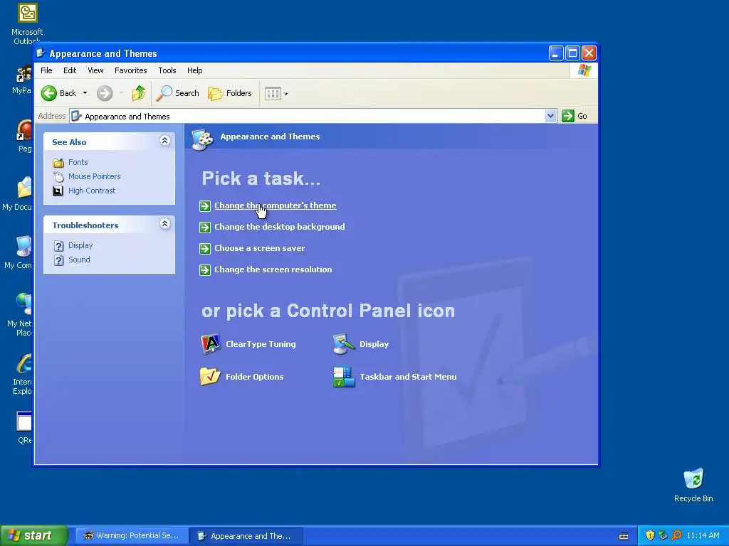This screenshot has width=729, height=546.
Task: Click arrow icon beside Change the computer's theme
Action: pyautogui.click(x=205, y=205)
